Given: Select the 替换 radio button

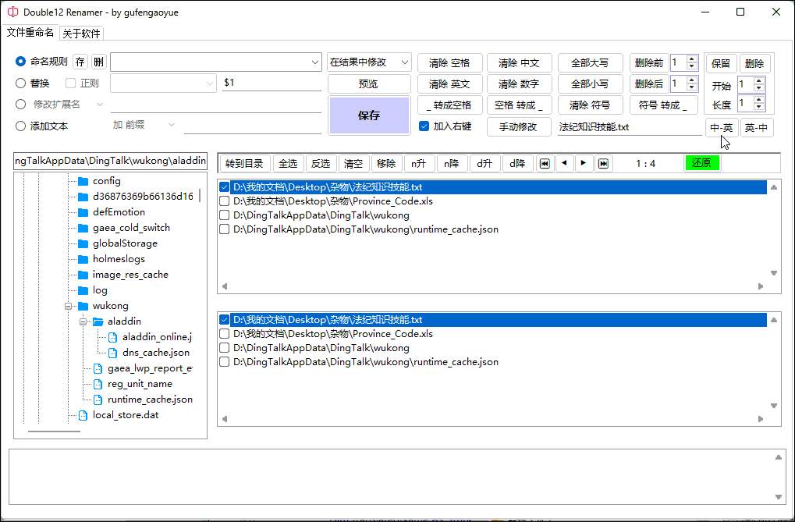Looking at the screenshot, I should (21, 83).
